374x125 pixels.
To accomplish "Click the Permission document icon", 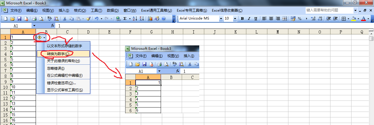I will coord(26,19).
